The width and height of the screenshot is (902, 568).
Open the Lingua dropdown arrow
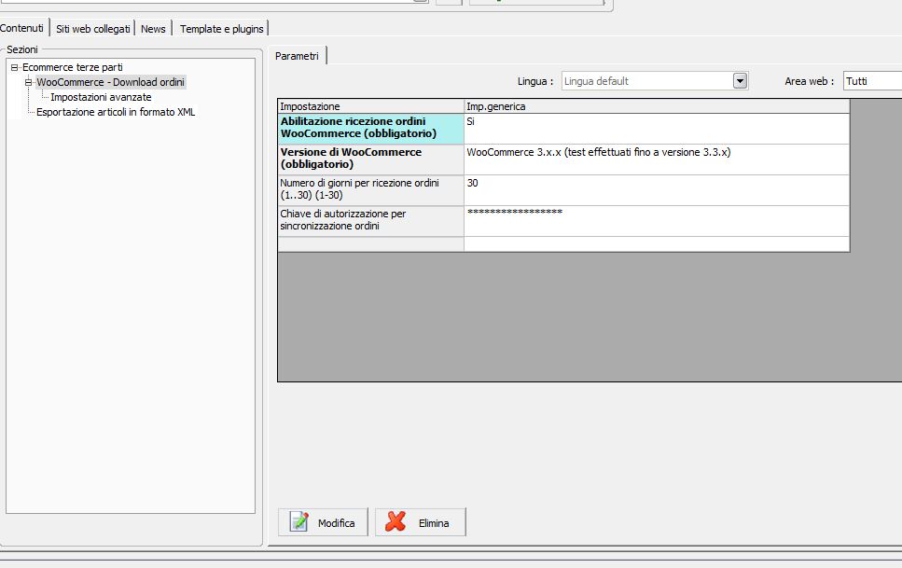pos(741,81)
